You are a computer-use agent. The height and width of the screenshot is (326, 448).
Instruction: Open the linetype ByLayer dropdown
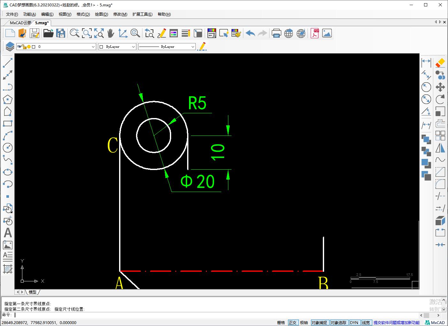click(193, 46)
